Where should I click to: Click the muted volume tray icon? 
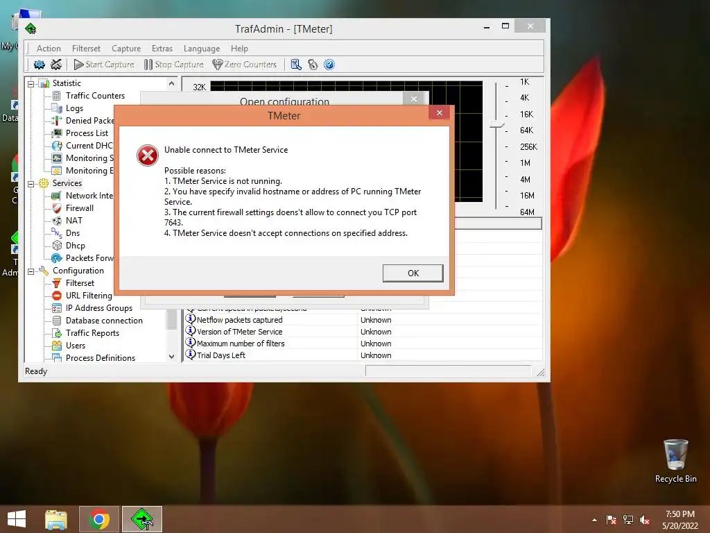[x=645, y=520]
